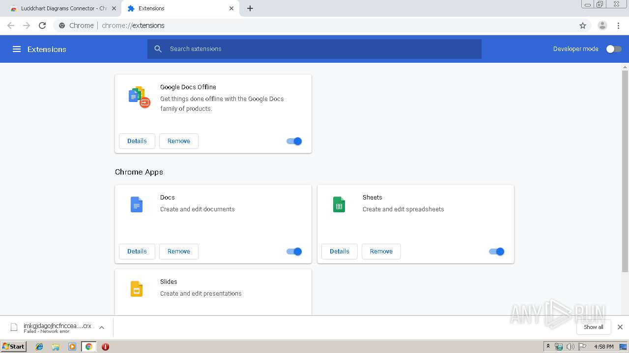Click the volume tray icon
Screen dimensions: 629x353
571,347
